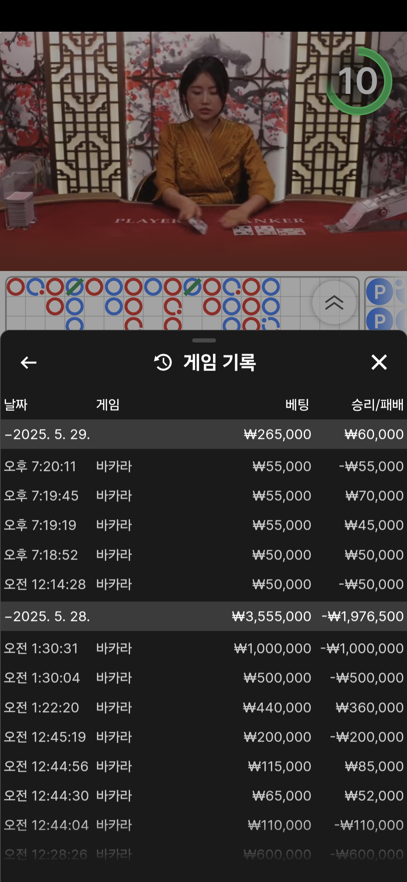This screenshot has width=407, height=882.
Task: Tap the live dealer video feed
Action: [203, 151]
